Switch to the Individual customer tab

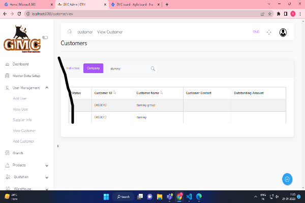tap(73, 68)
